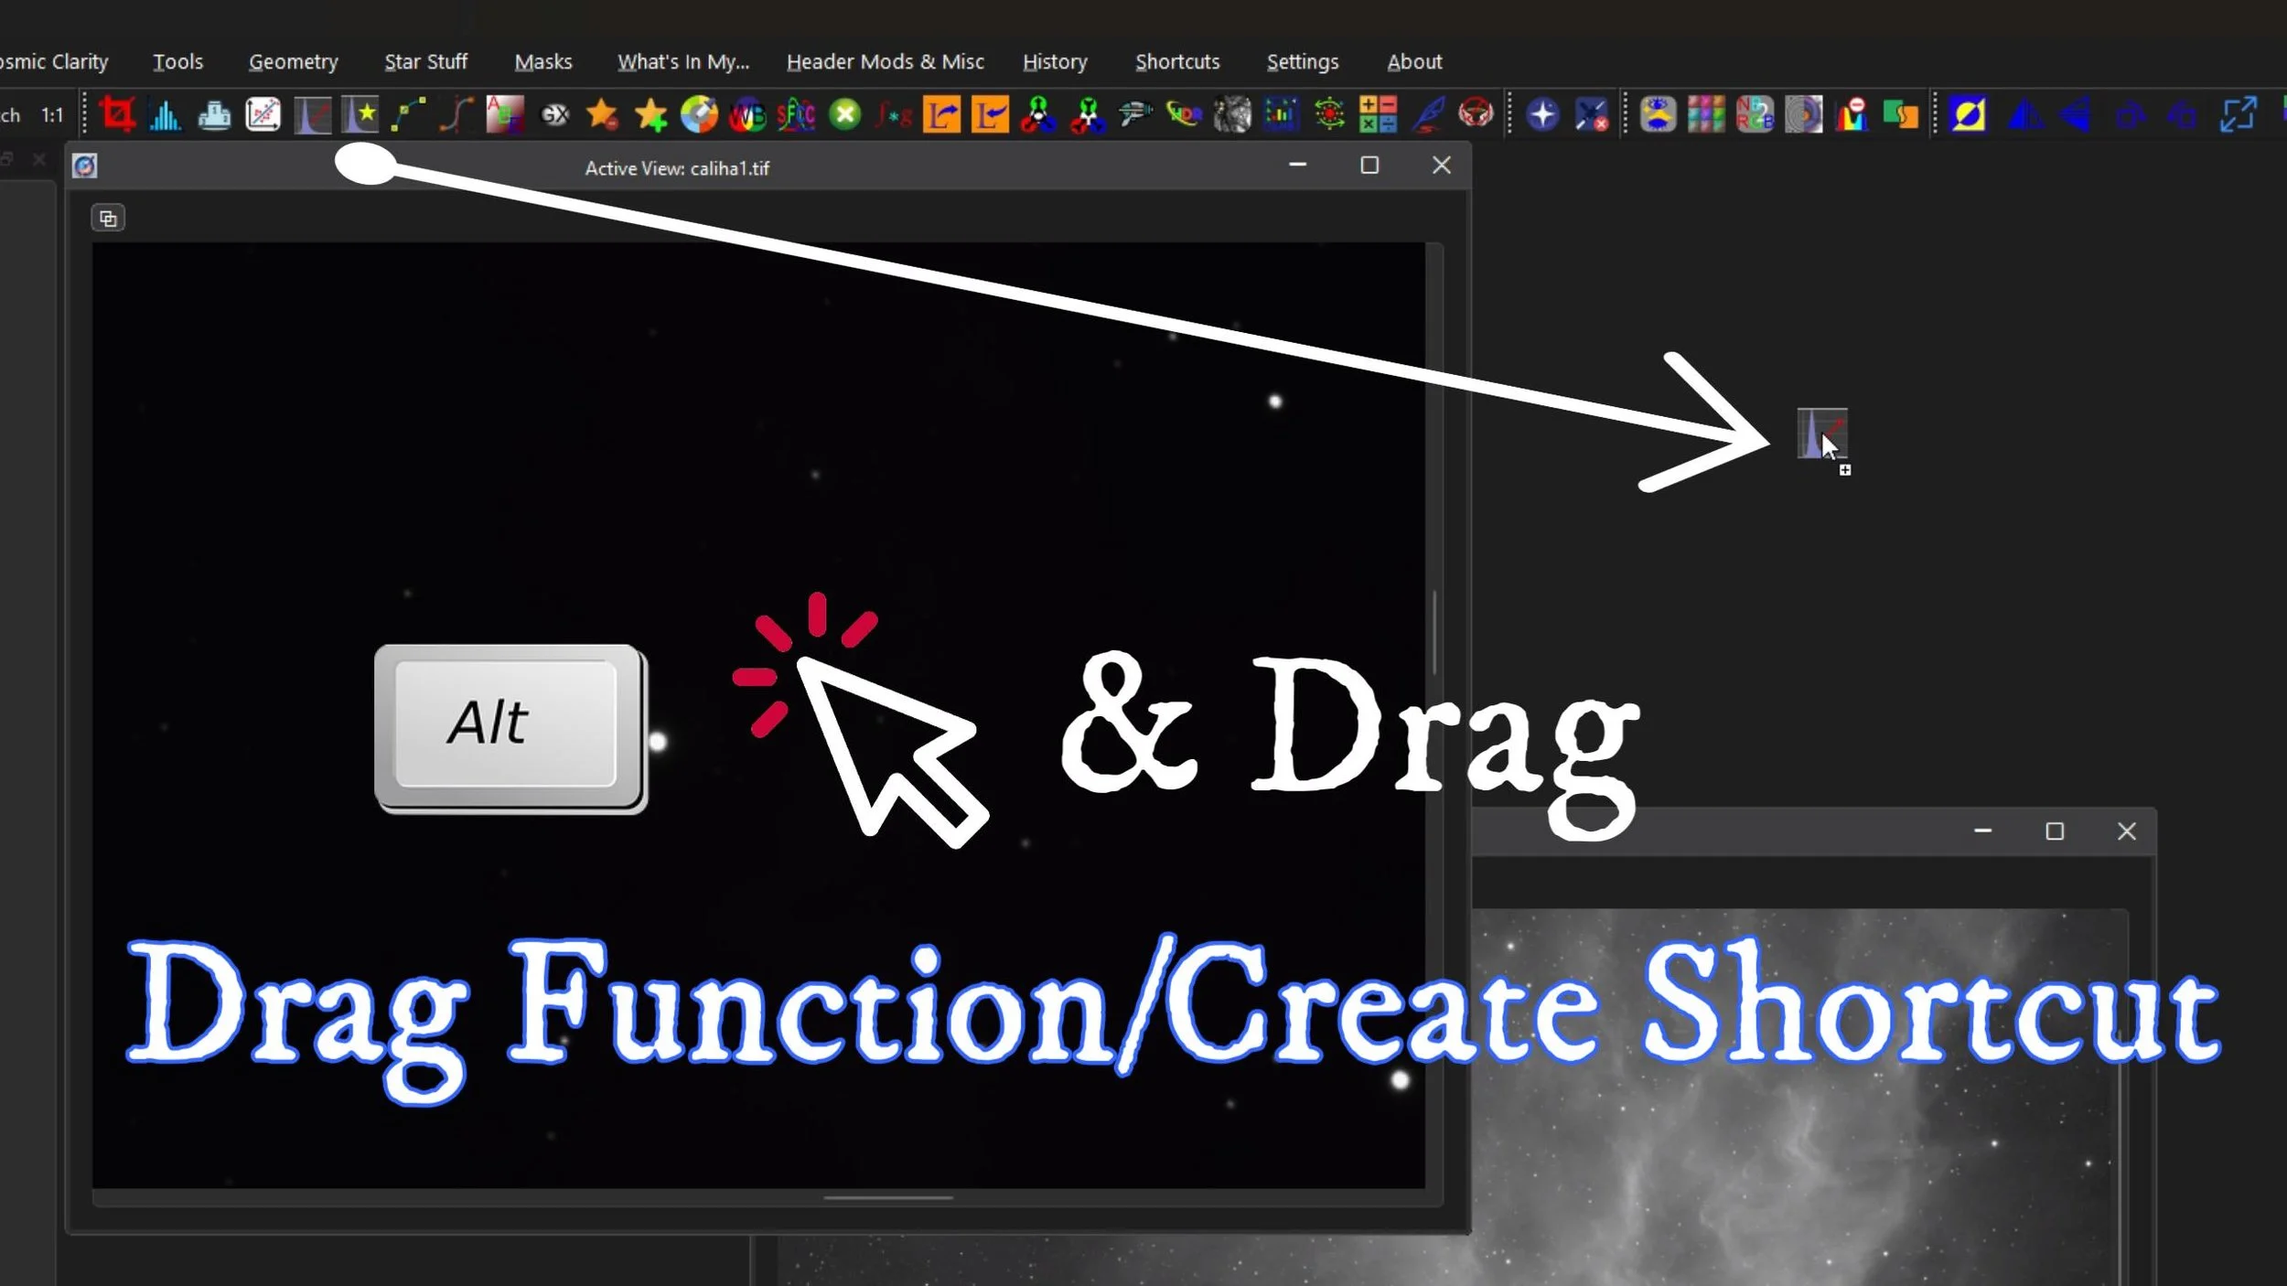Click the vertical scrollbar of caliha1.tif view
2287x1286 pixels.
(1434, 633)
